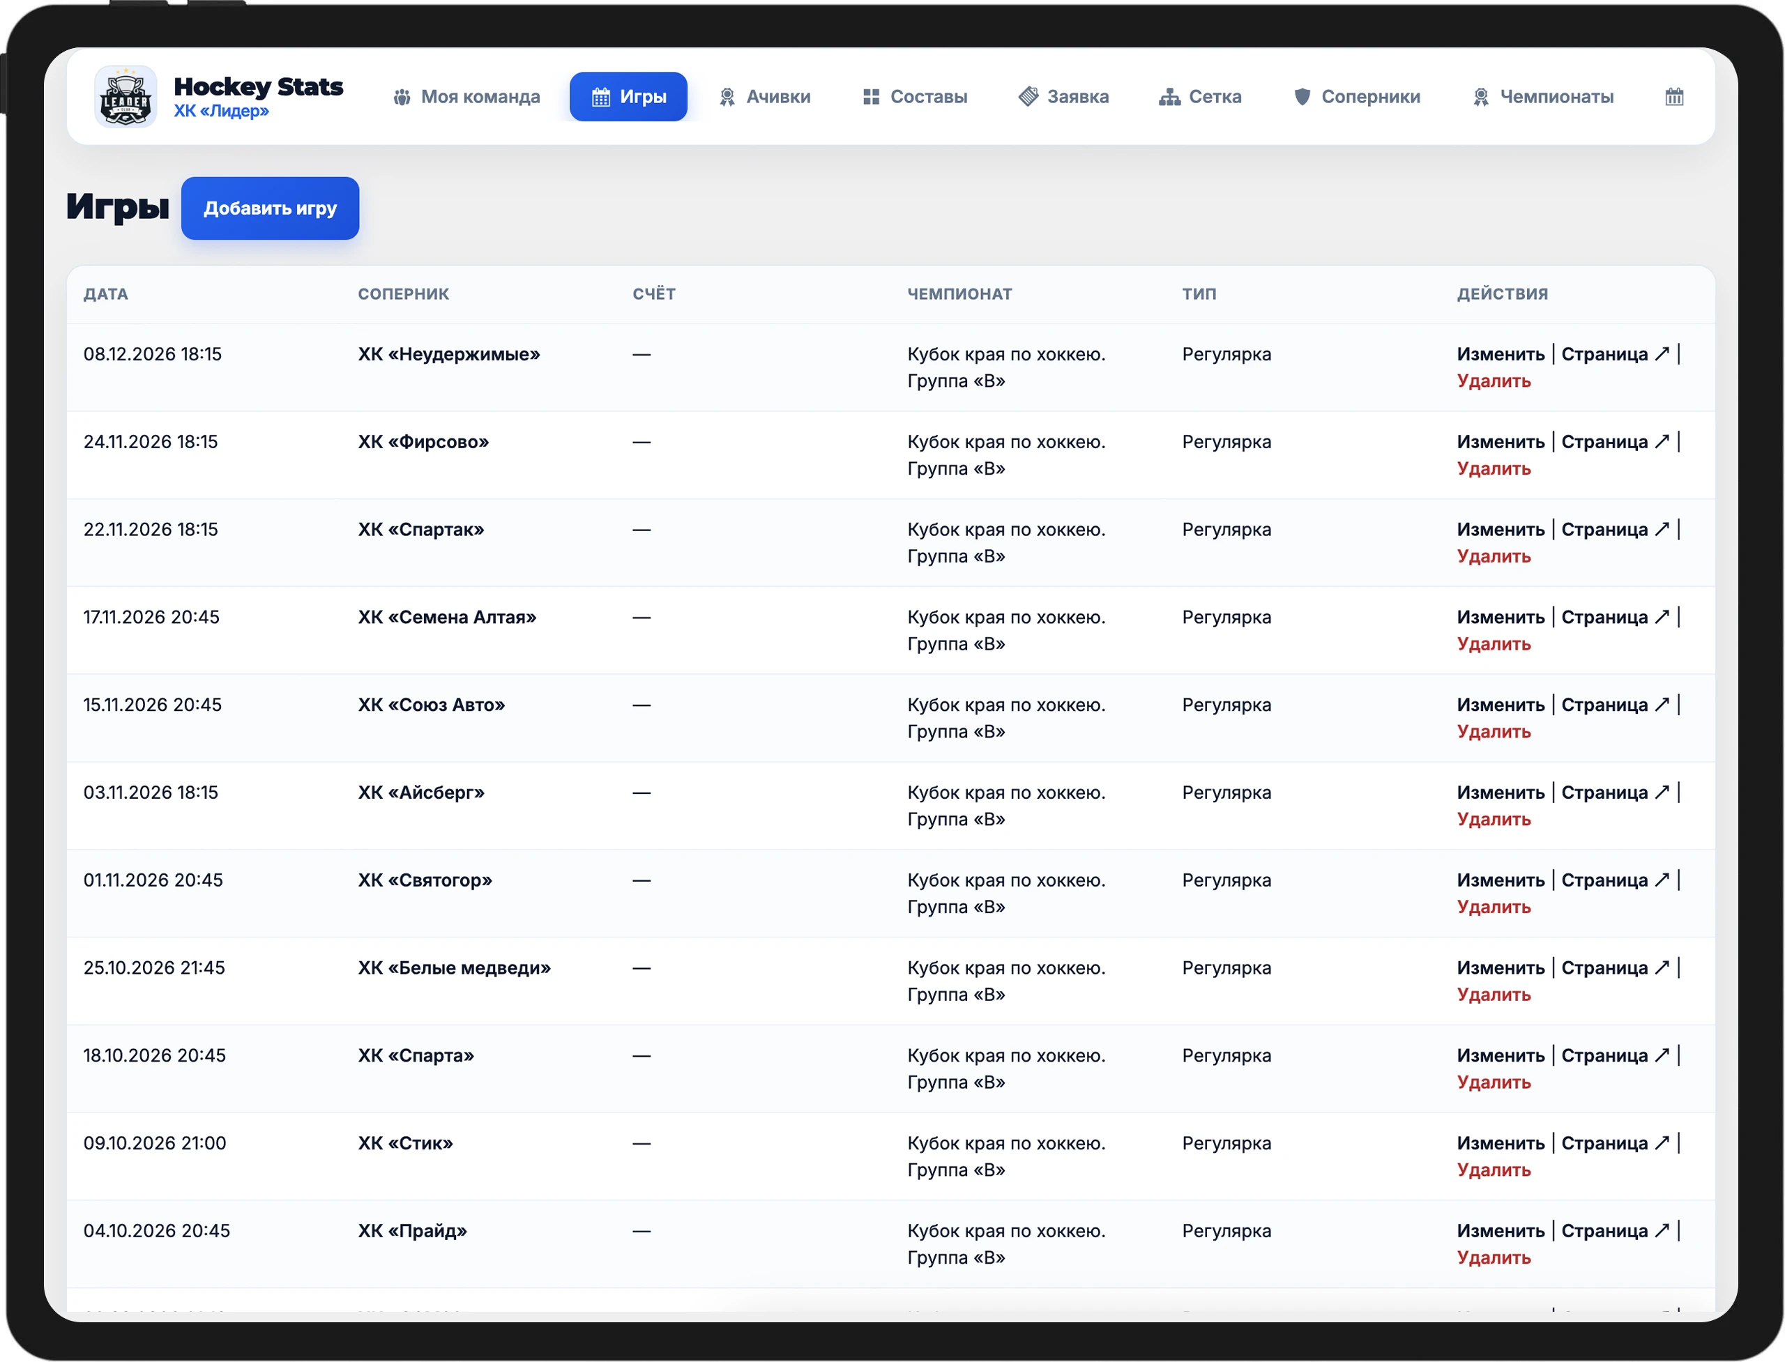This screenshot has width=1785, height=1362.
Task: Click the calendar icon inside the Игры tab
Action: pos(600,98)
